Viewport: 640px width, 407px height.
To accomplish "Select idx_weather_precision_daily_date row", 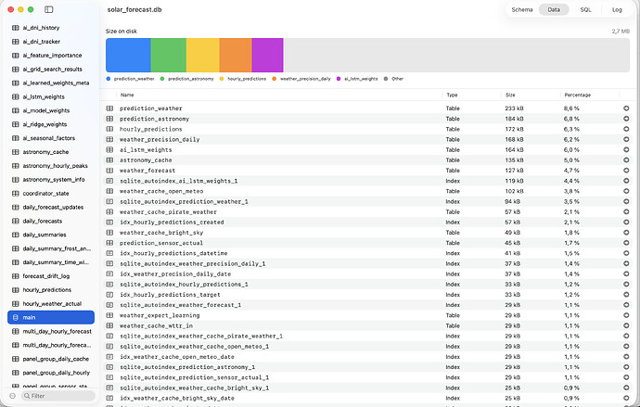I will (367, 274).
